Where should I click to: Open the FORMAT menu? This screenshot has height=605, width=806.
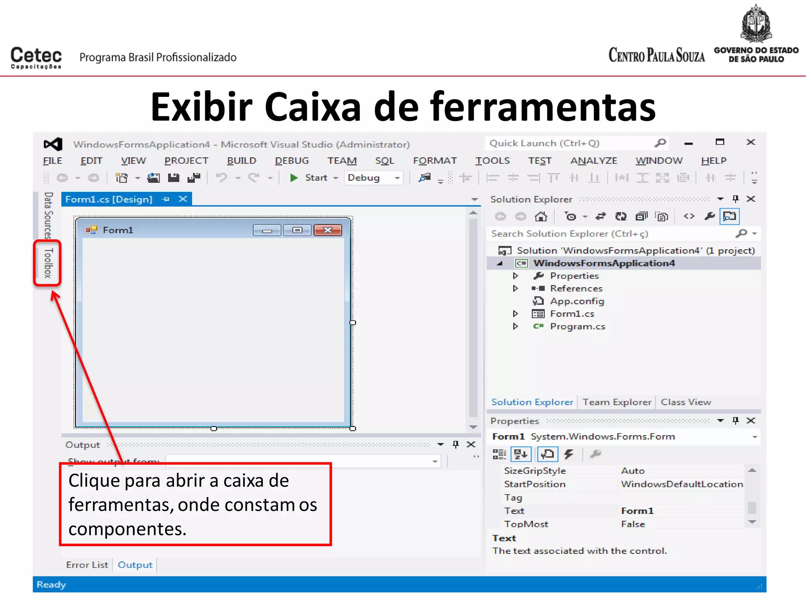tap(435, 161)
